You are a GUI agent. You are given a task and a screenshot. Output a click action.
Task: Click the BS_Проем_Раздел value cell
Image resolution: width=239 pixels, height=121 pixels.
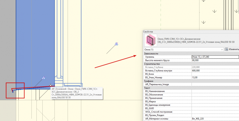pos(215,115)
